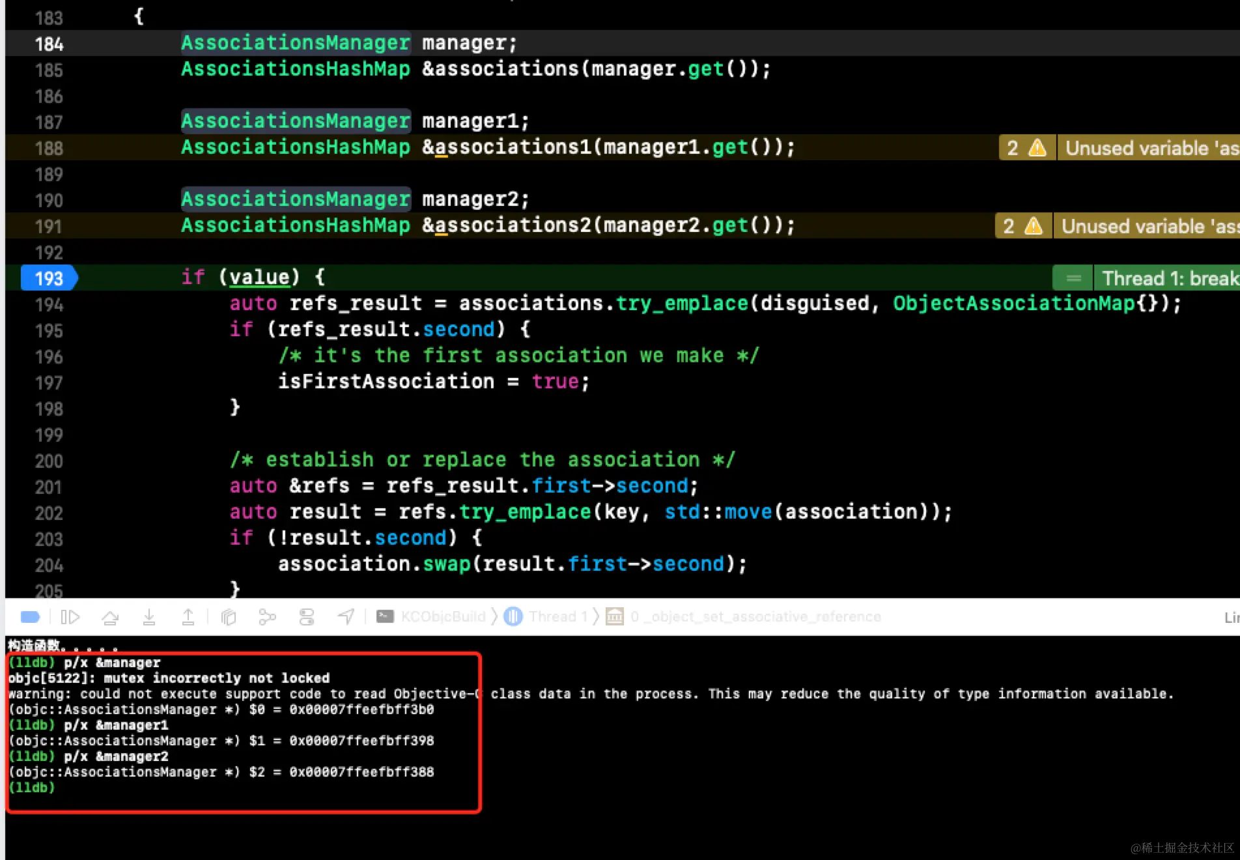Click the last empty (lldb) prompt
The image size is (1240, 860).
(x=31, y=788)
